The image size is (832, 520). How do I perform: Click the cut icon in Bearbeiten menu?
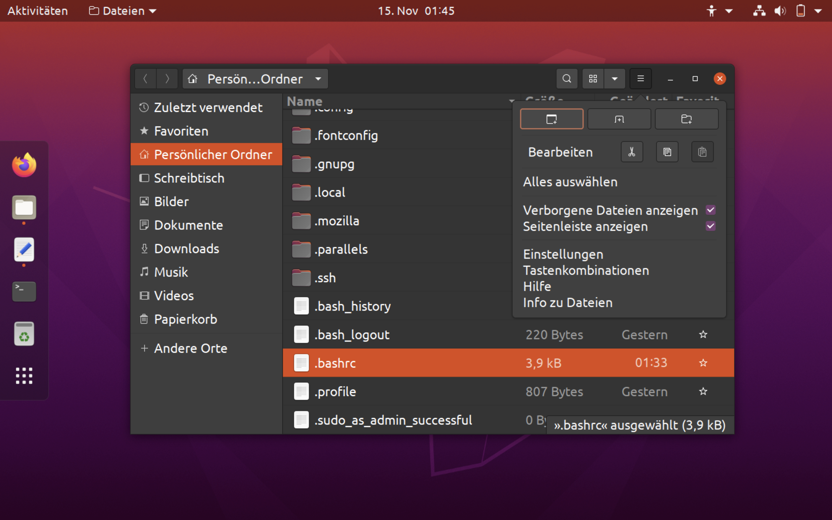(x=633, y=152)
